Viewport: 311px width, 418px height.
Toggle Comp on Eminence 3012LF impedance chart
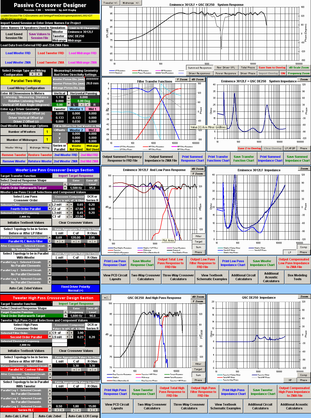[304, 247]
